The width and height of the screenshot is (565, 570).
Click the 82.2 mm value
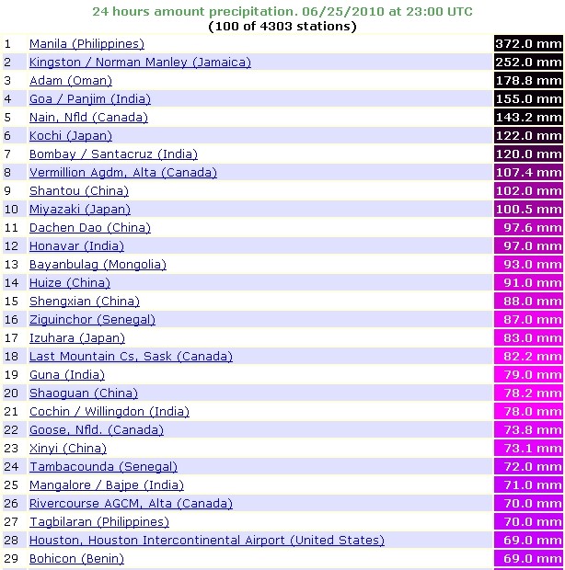(x=528, y=357)
